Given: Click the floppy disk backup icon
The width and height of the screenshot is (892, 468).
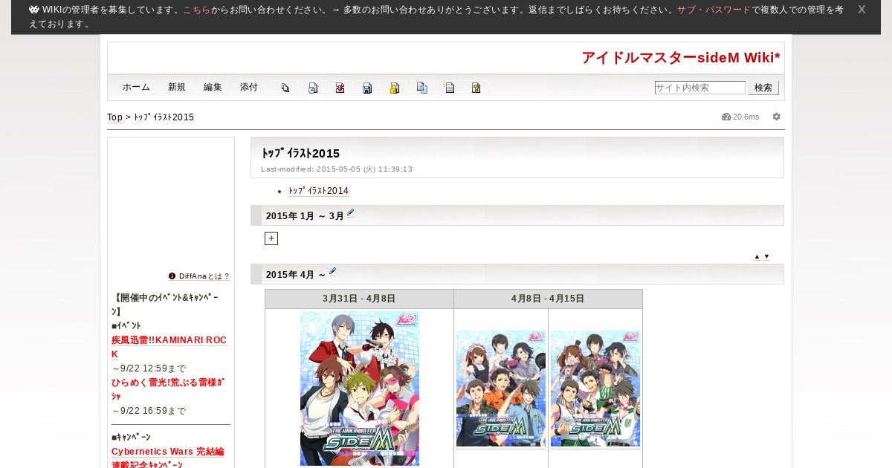Looking at the screenshot, I should coord(367,88).
